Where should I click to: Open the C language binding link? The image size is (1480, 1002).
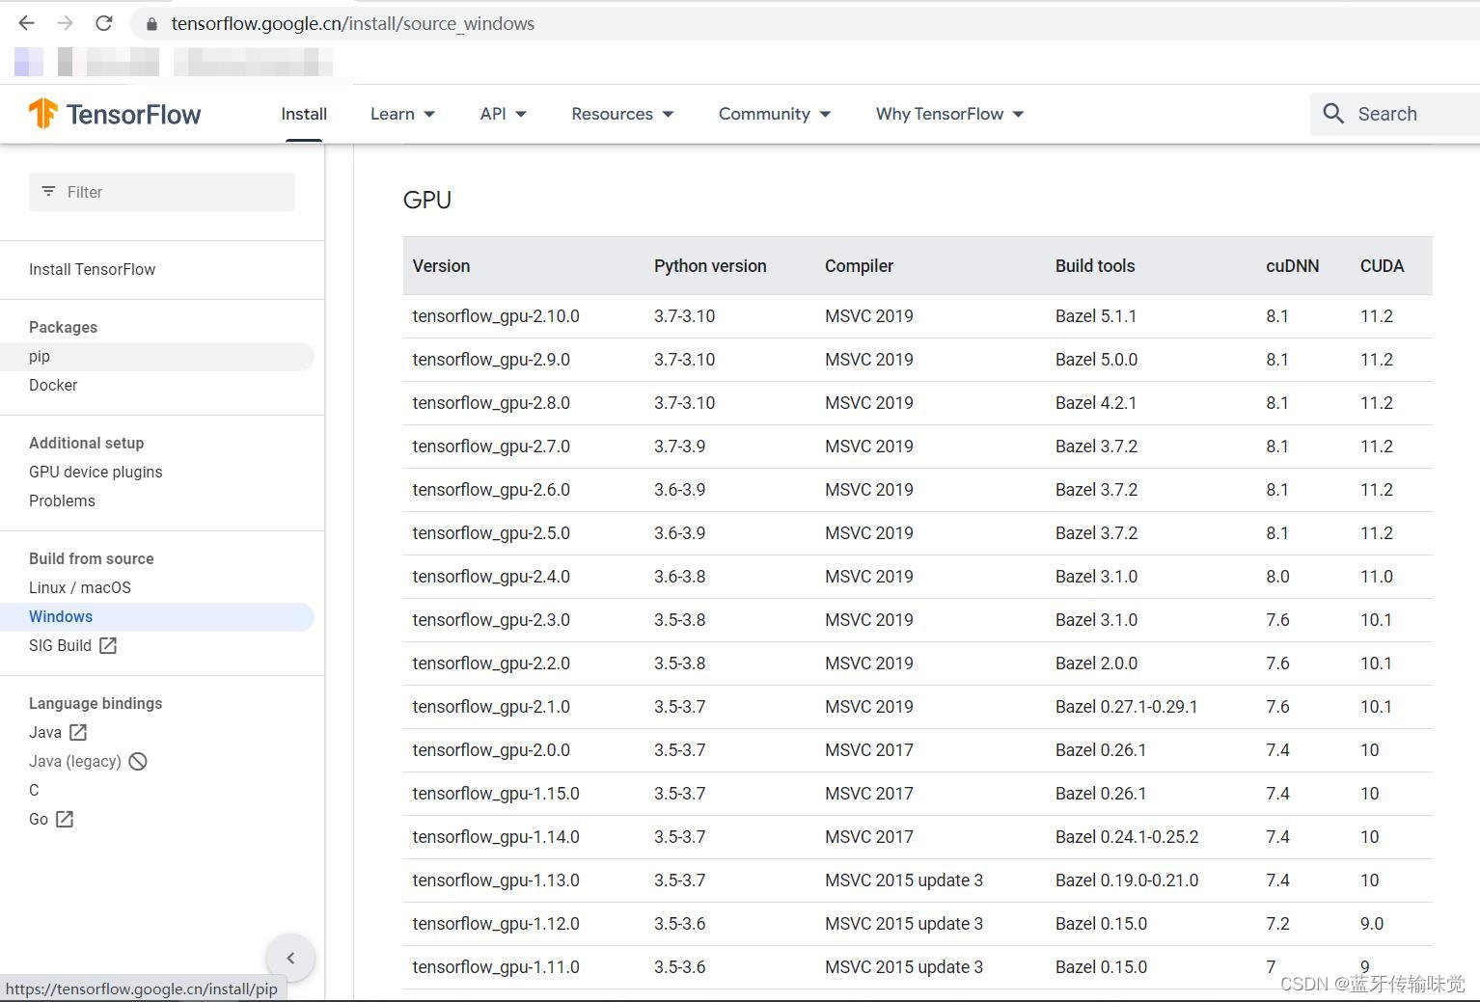(34, 790)
